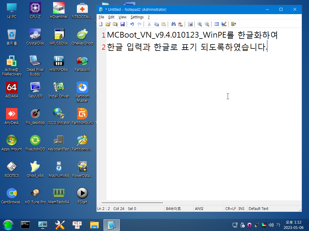Click the Notepad2 taskbar button
The width and height of the screenshot is (309, 231).
click(x=112, y=225)
